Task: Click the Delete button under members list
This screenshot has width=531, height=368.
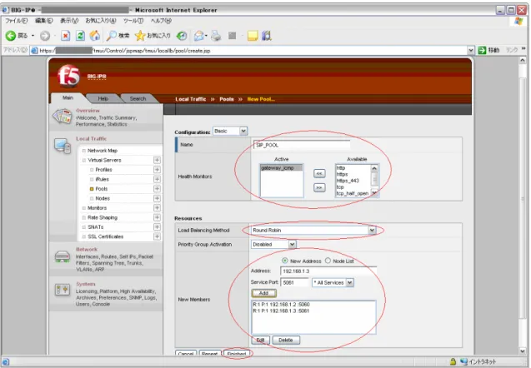Action: point(286,341)
